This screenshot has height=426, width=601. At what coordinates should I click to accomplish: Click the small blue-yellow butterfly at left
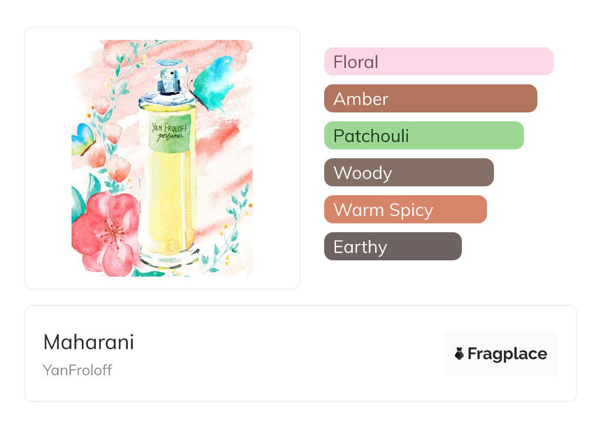pyautogui.click(x=82, y=139)
